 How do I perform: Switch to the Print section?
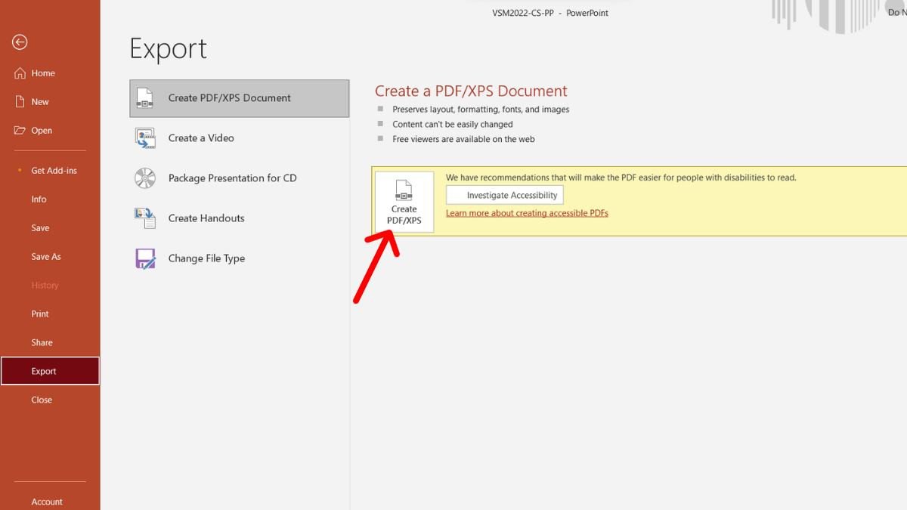click(x=39, y=314)
